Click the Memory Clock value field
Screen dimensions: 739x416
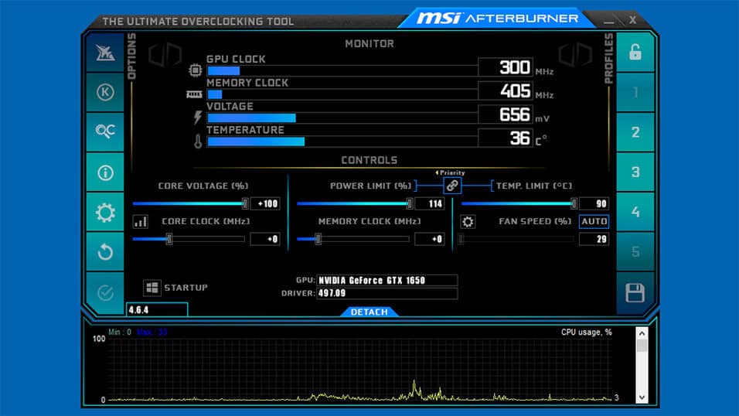coord(429,240)
